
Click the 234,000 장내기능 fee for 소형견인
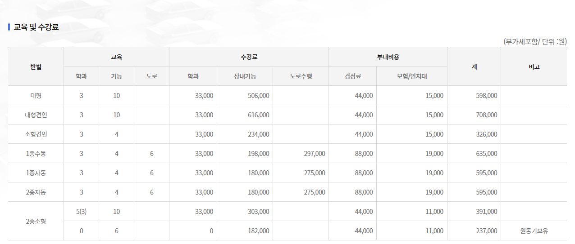coord(259,134)
